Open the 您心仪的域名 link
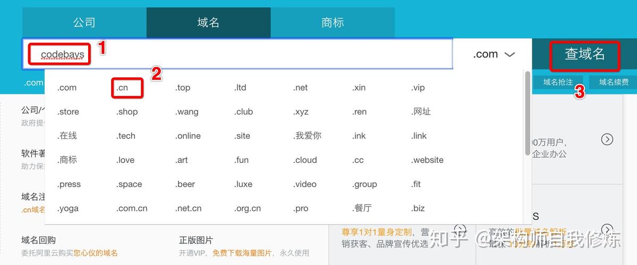The height and width of the screenshot is (265, 637). click(96, 253)
